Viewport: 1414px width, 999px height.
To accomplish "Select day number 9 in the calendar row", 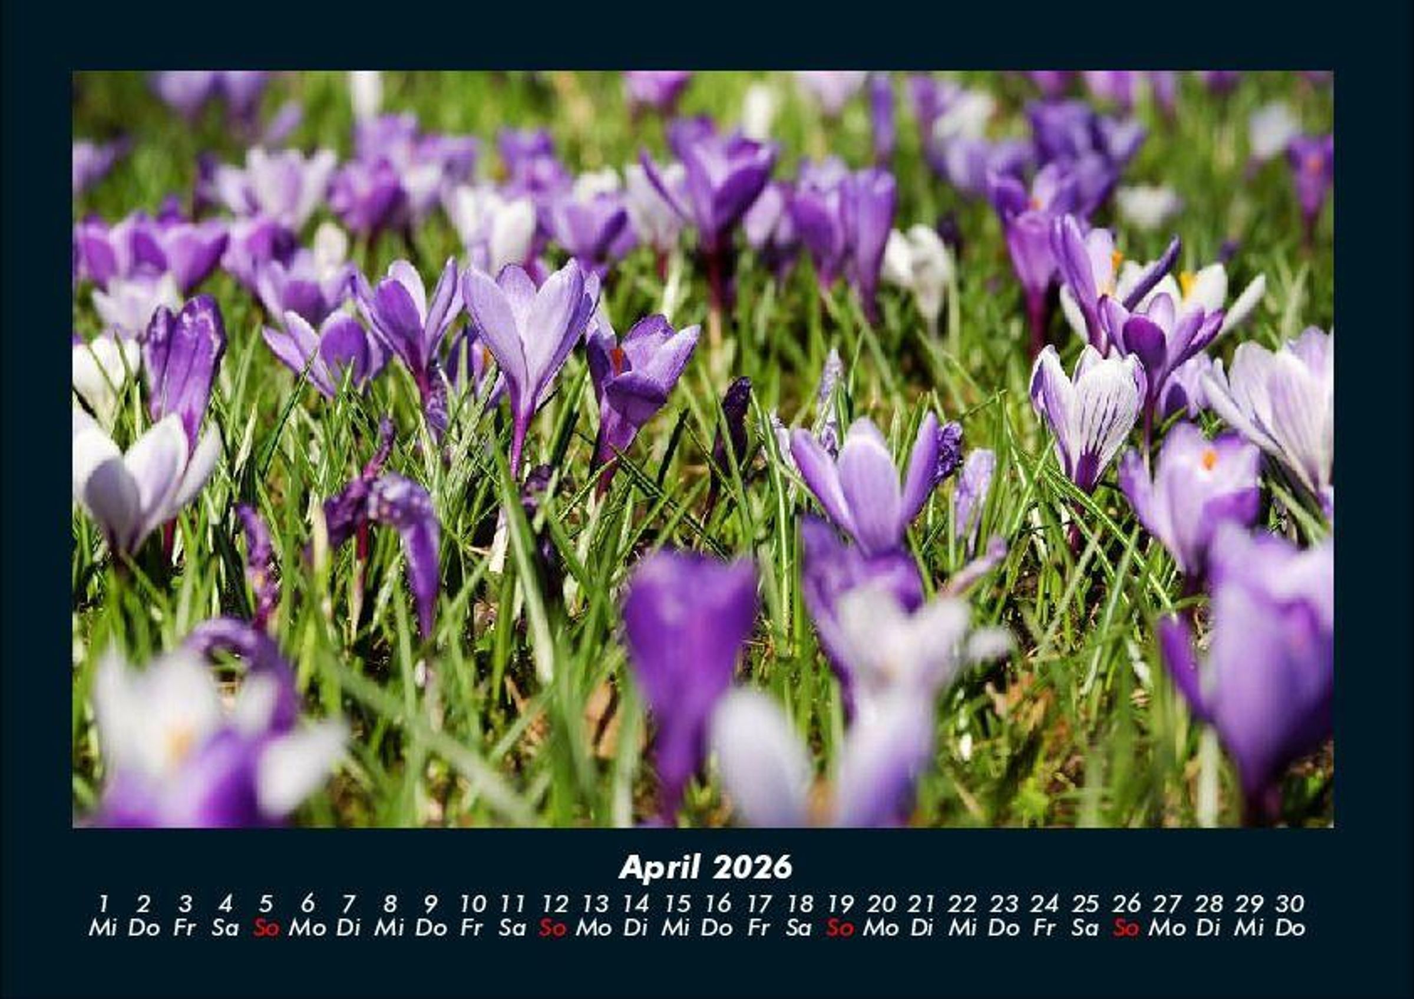I will point(430,904).
